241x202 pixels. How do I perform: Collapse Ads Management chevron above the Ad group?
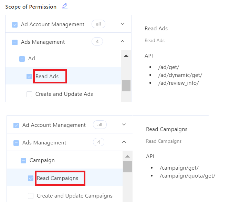coord(122,42)
